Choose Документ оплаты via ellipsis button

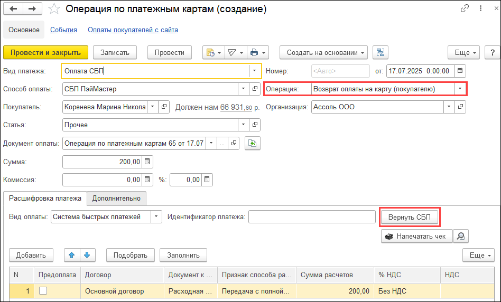click(222, 143)
